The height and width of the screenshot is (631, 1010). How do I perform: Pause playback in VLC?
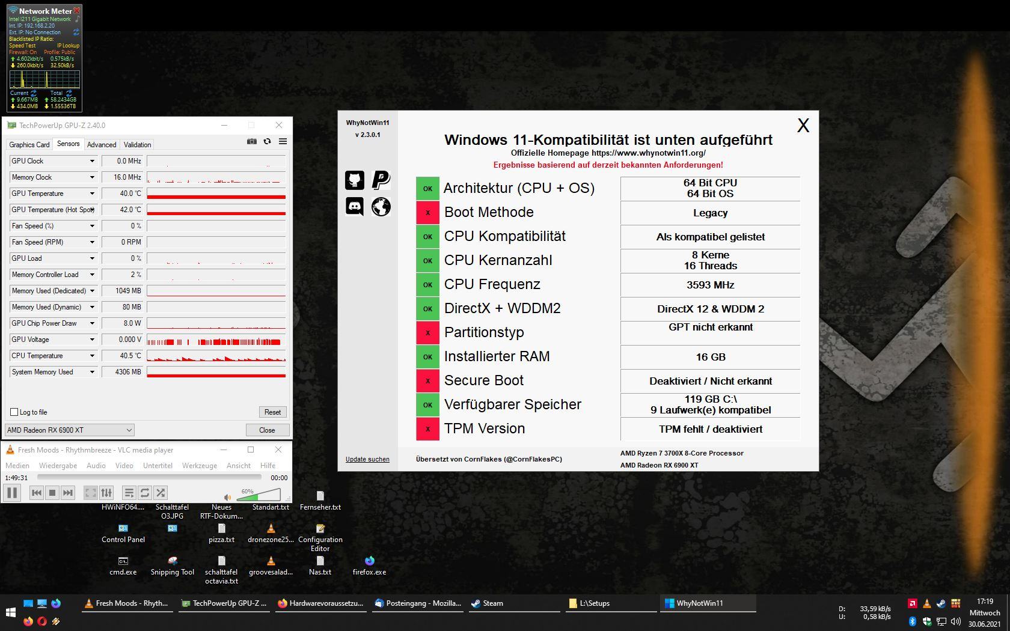click(12, 493)
